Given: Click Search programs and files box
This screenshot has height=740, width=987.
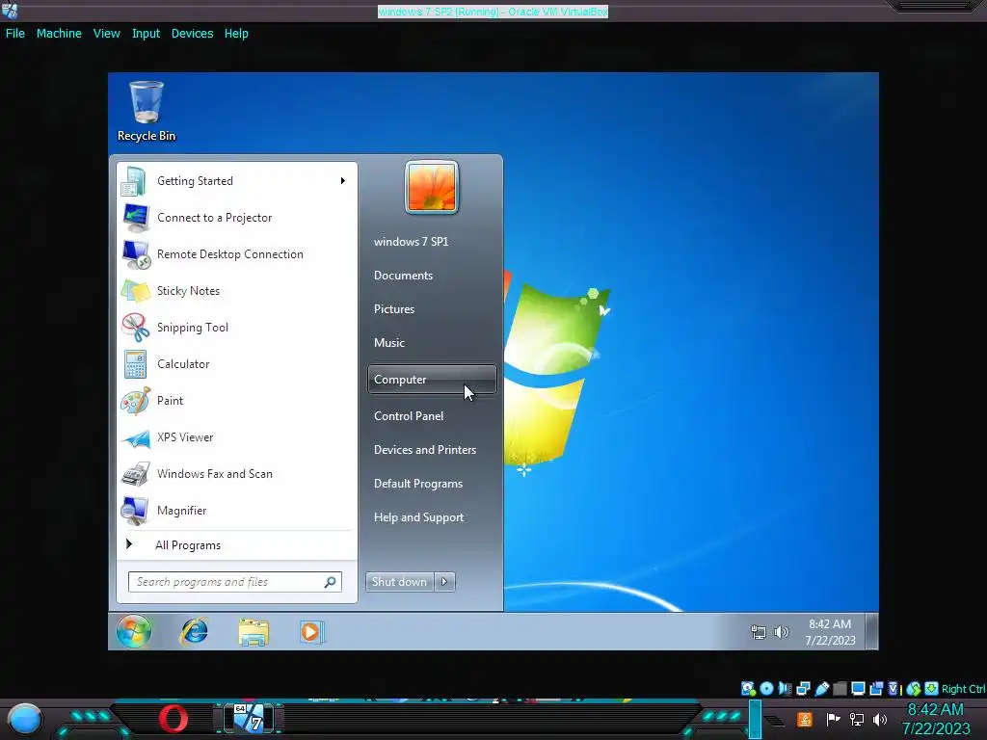Looking at the screenshot, I should 235,582.
